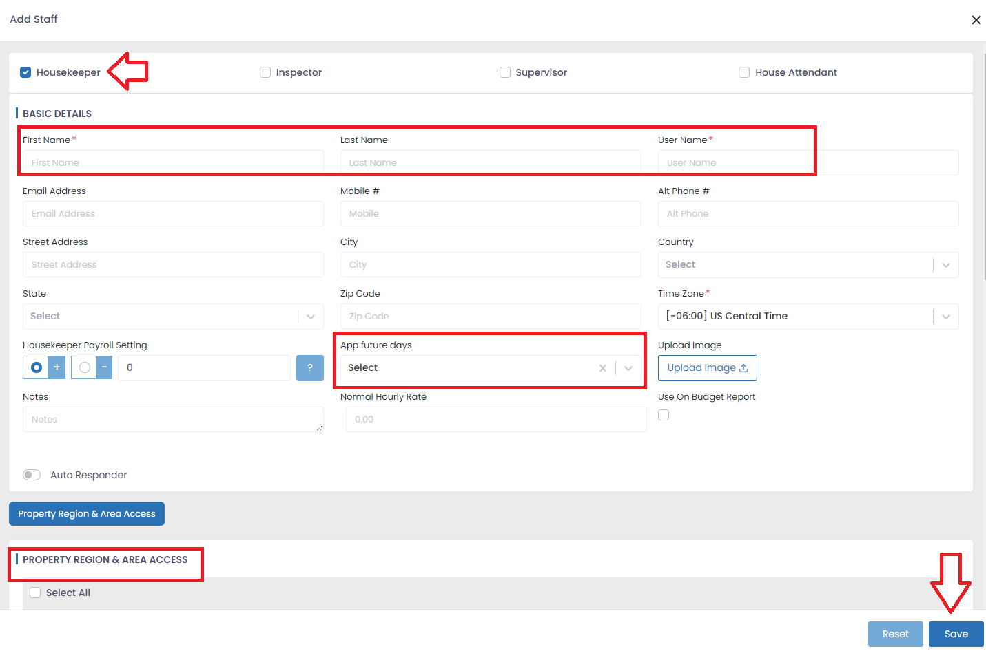
Task: Uncheck the Housekeeper role checkbox
Action: tap(25, 72)
